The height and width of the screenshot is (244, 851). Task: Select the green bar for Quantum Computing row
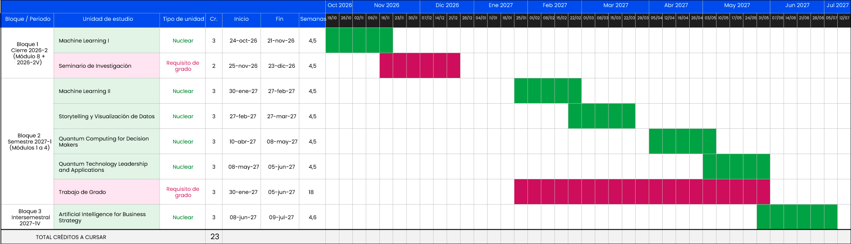(683, 141)
